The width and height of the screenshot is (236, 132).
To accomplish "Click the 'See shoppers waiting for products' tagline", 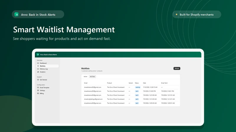I will [x=62, y=39].
